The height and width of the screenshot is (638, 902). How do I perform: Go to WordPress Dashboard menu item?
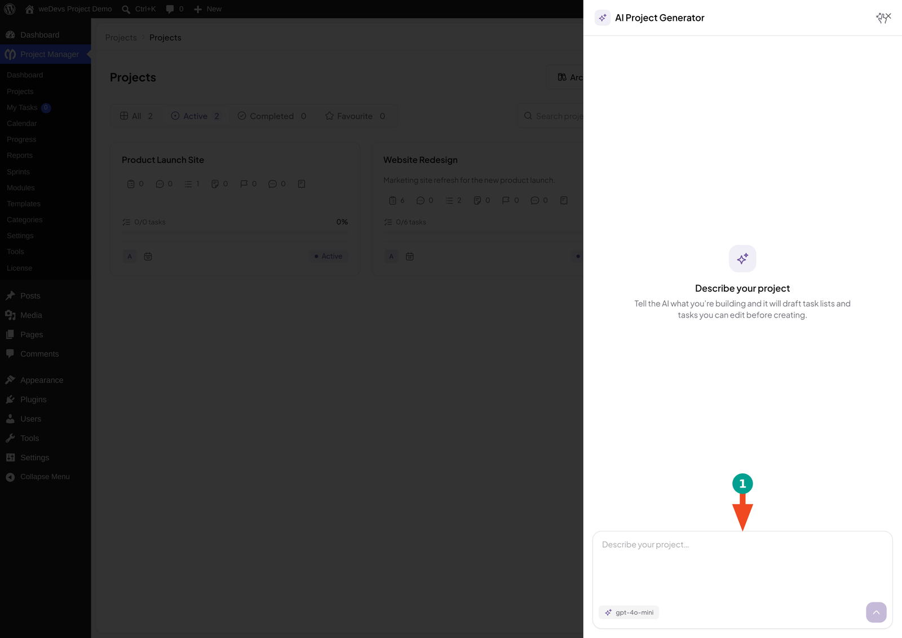pos(45,35)
